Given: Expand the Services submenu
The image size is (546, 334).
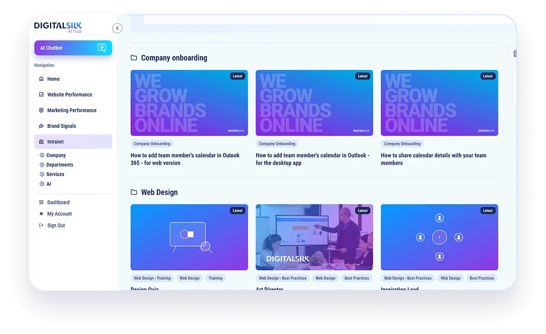Looking at the screenshot, I should pyautogui.click(x=42, y=174).
